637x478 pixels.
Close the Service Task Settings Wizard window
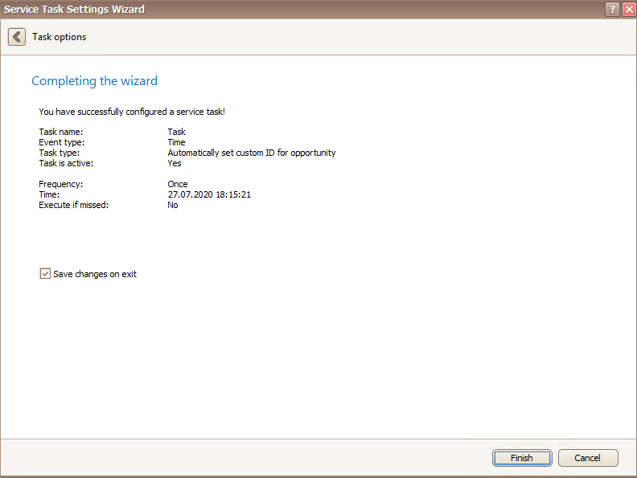(629, 9)
